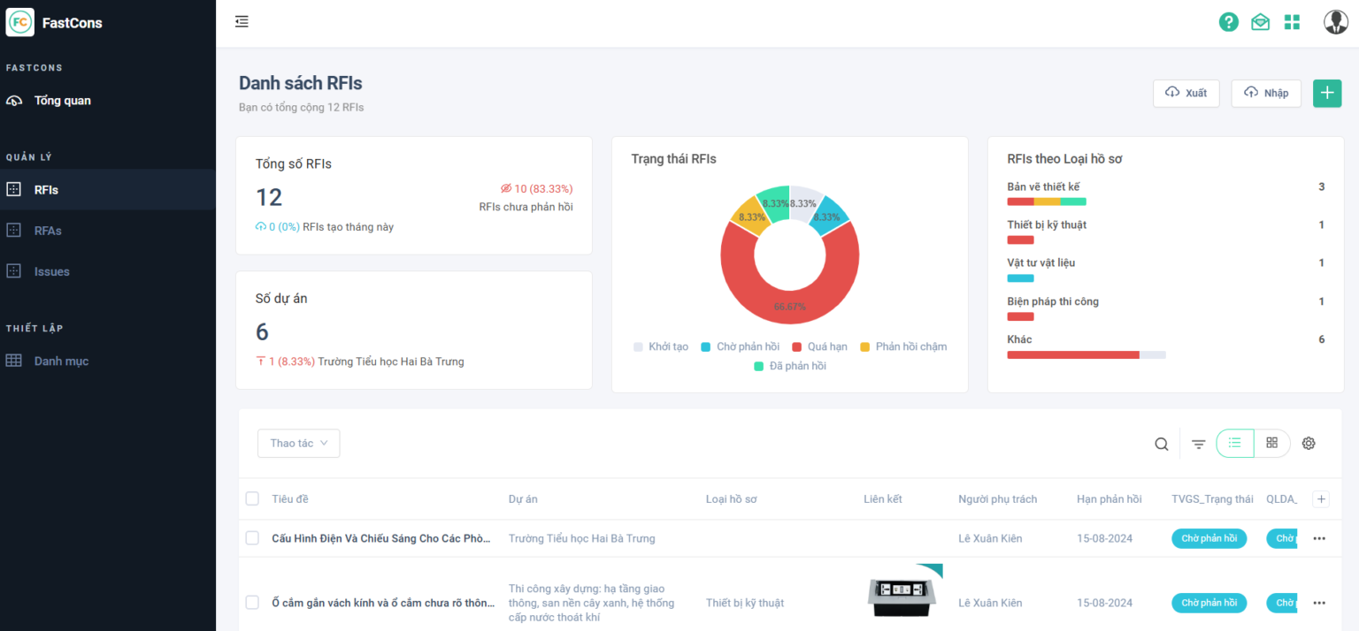Go to RFAs in the sidebar
The height and width of the screenshot is (631, 1359).
tap(48, 231)
